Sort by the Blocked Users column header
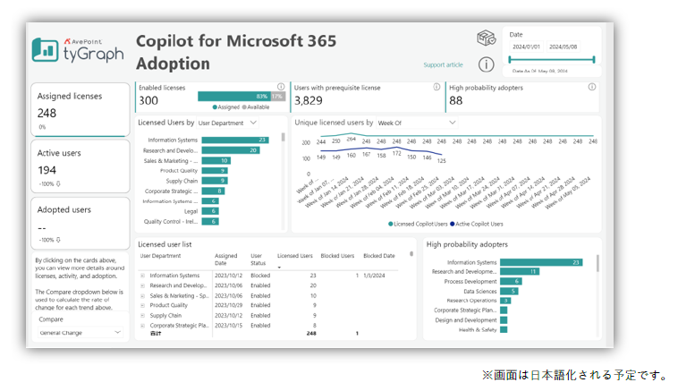Viewport: 678px width, 391px height. pos(337,256)
